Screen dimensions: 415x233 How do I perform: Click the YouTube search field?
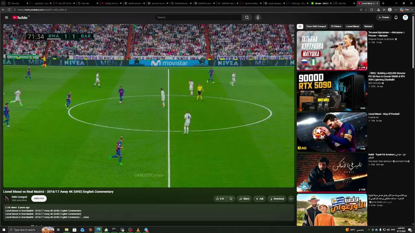[198, 17]
